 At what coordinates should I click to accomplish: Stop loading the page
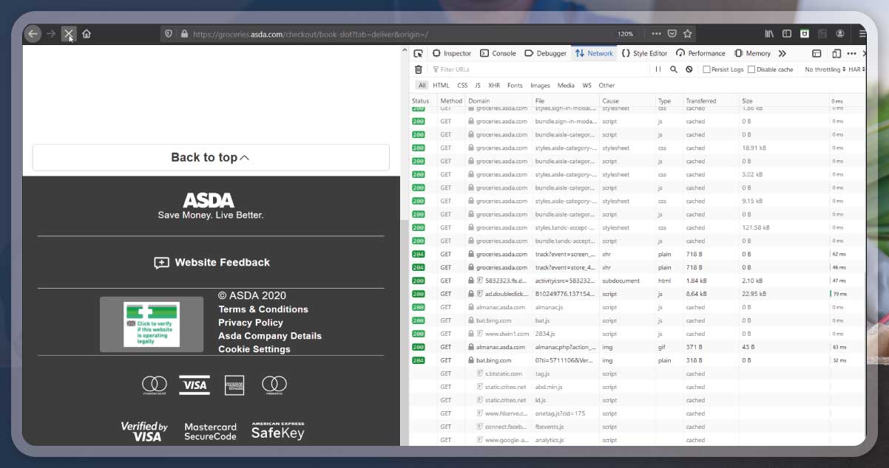coord(69,34)
